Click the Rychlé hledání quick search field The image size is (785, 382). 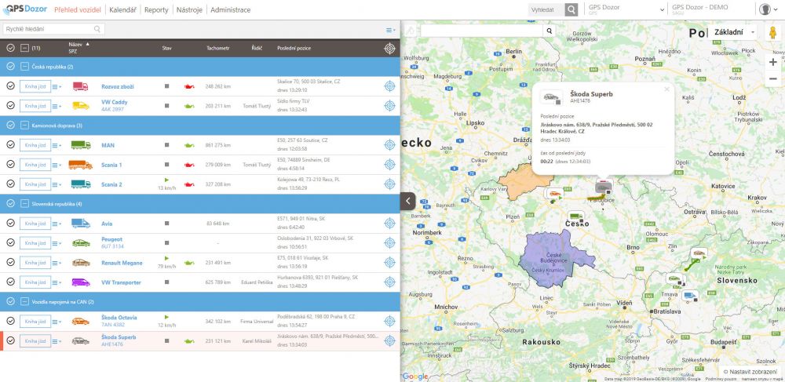49,29
